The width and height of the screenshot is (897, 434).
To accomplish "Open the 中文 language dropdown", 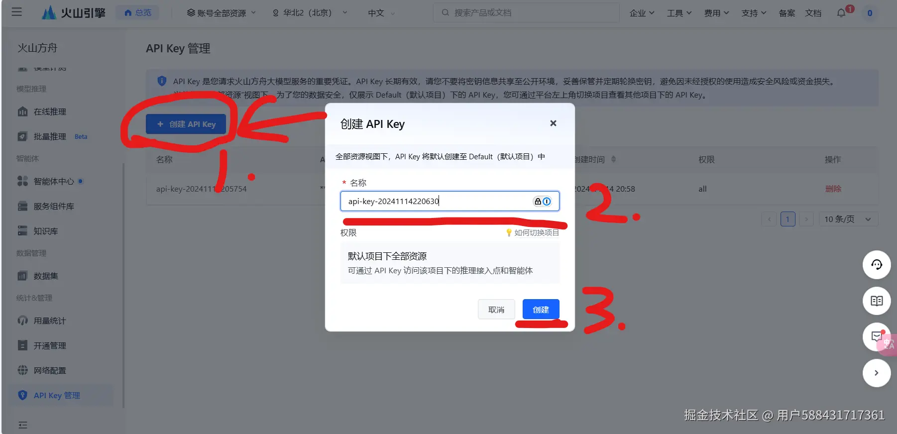I will tap(381, 12).
